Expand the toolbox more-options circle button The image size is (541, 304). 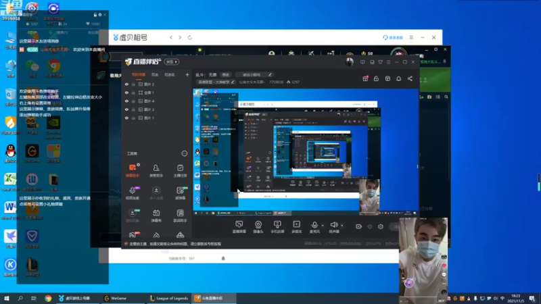(184, 153)
